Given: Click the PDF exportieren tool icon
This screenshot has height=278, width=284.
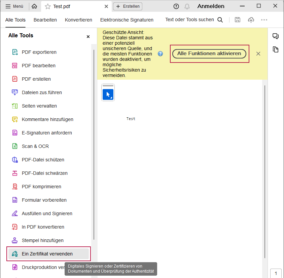Looking at the screenshot, I should tap(15, 52).
